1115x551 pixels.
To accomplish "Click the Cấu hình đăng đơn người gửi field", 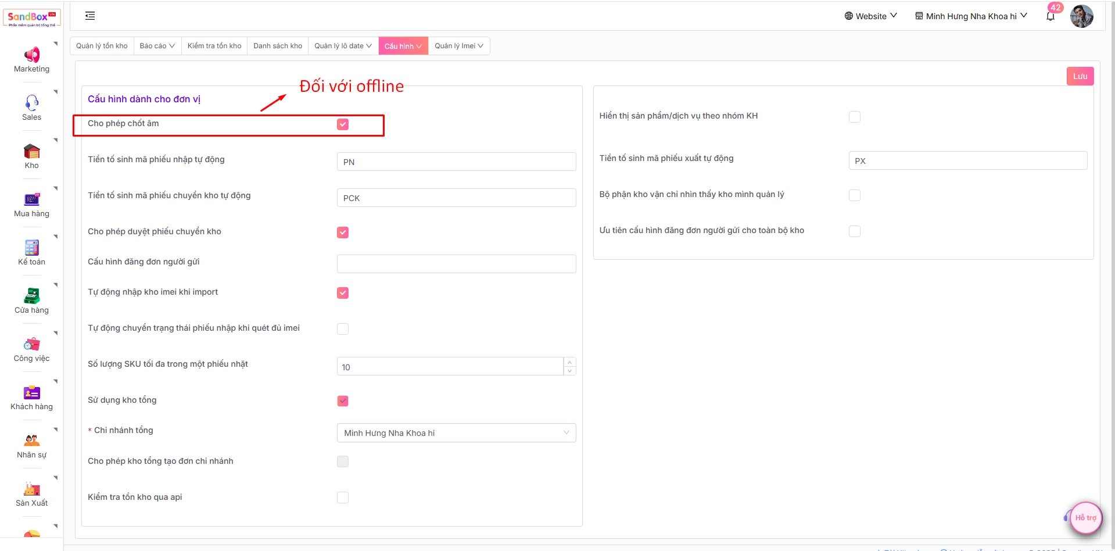I will pos(456,264).
